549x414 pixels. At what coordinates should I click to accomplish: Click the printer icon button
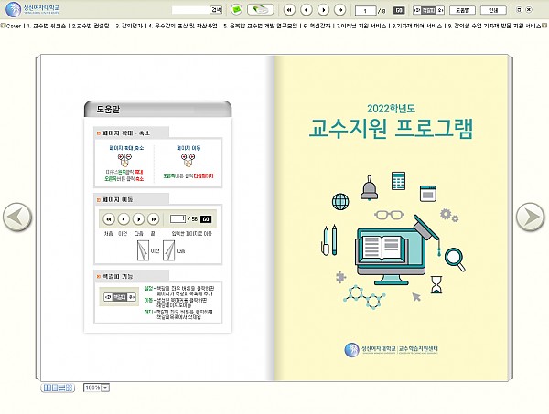[261, 10]
